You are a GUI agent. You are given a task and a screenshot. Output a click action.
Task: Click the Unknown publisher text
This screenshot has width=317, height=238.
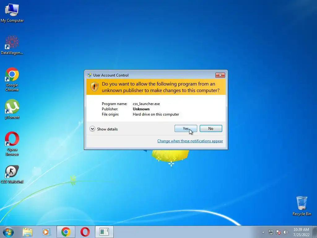coord(141,109)
